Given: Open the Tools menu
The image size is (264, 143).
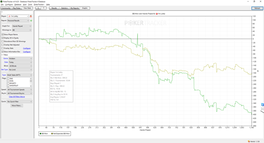Looking at the screenshot, I should coord(30,5).
